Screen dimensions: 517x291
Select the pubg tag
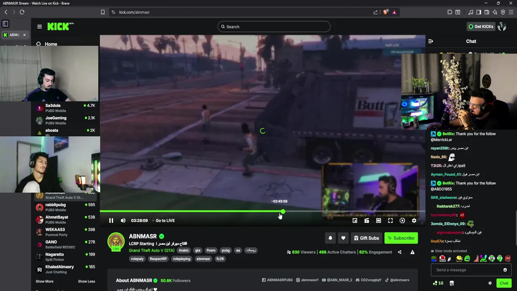pos(226,251)
